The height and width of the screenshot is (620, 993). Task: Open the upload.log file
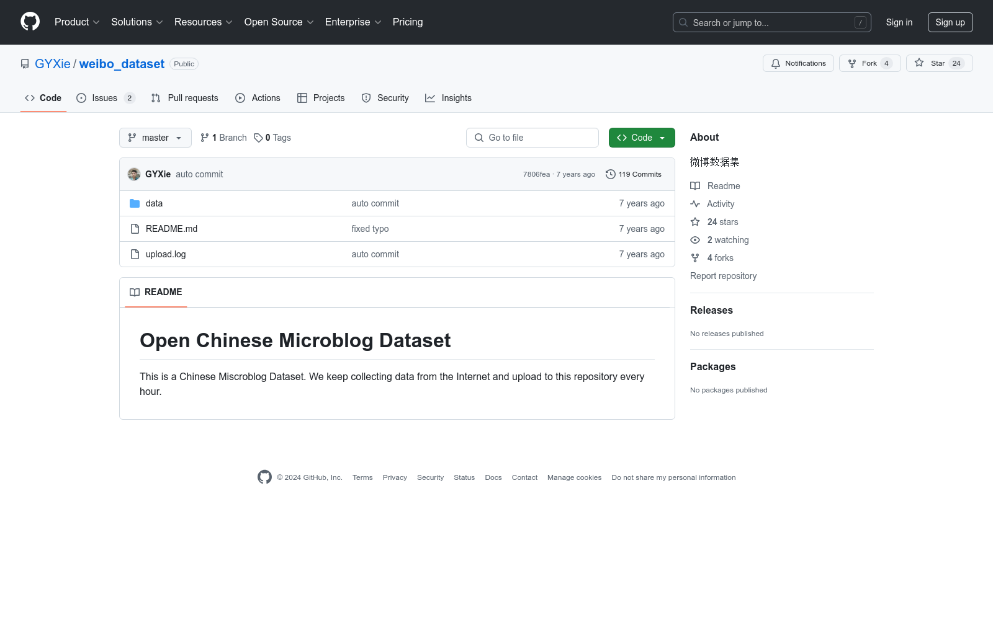[x=166, y=254]
